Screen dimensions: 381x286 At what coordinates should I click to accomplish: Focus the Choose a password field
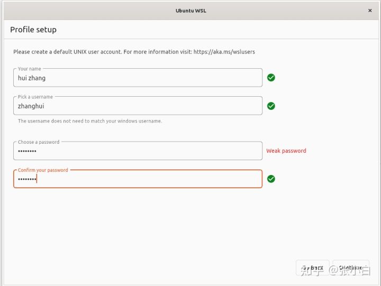138,151
